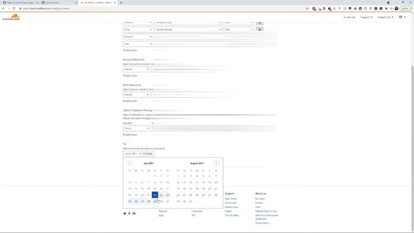Screen dimensions: 414x233
Task: Open the Support dropdown menu
Action: point(367,17)
